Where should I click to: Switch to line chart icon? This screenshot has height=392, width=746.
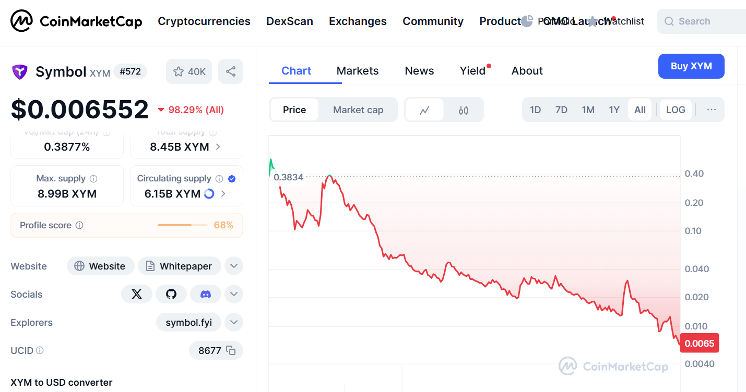(x=424, y=110)
